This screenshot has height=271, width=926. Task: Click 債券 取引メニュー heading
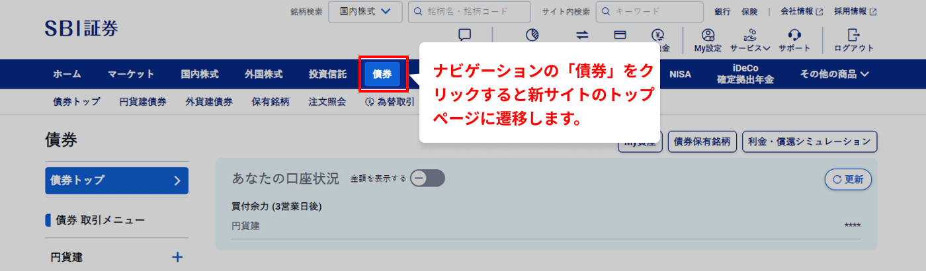point(100,220)
